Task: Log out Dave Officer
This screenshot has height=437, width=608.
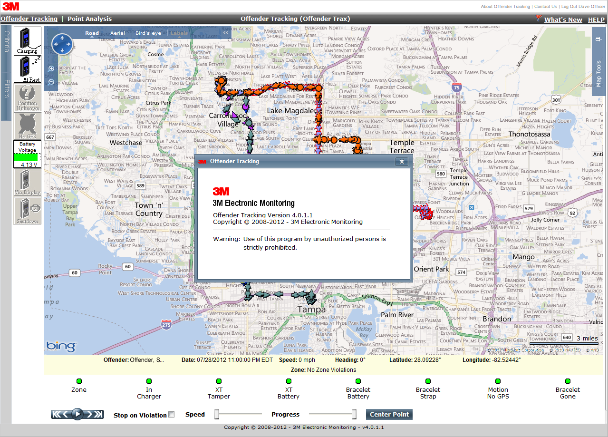Action: (x=583, y=7)
